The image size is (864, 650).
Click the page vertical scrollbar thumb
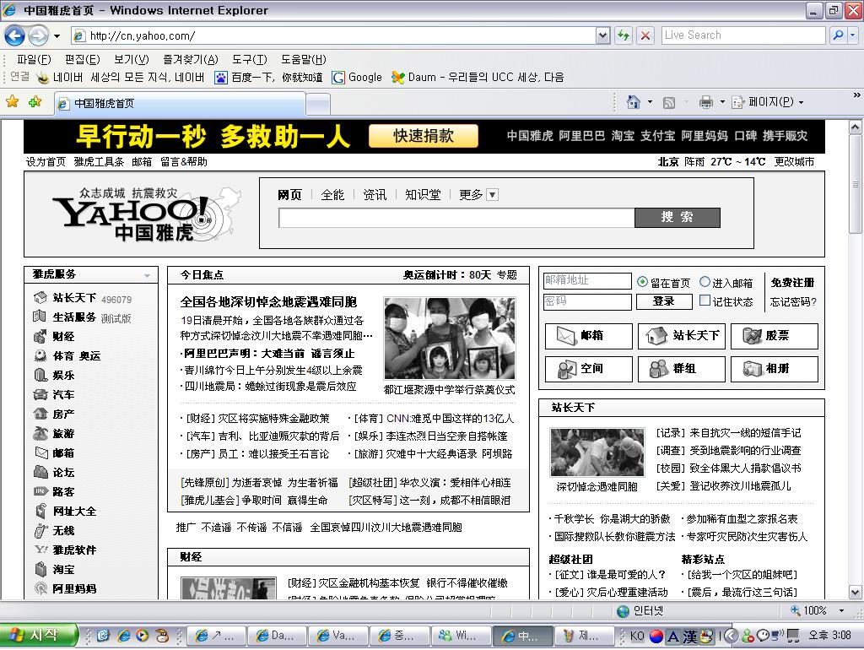coord(855,184)
